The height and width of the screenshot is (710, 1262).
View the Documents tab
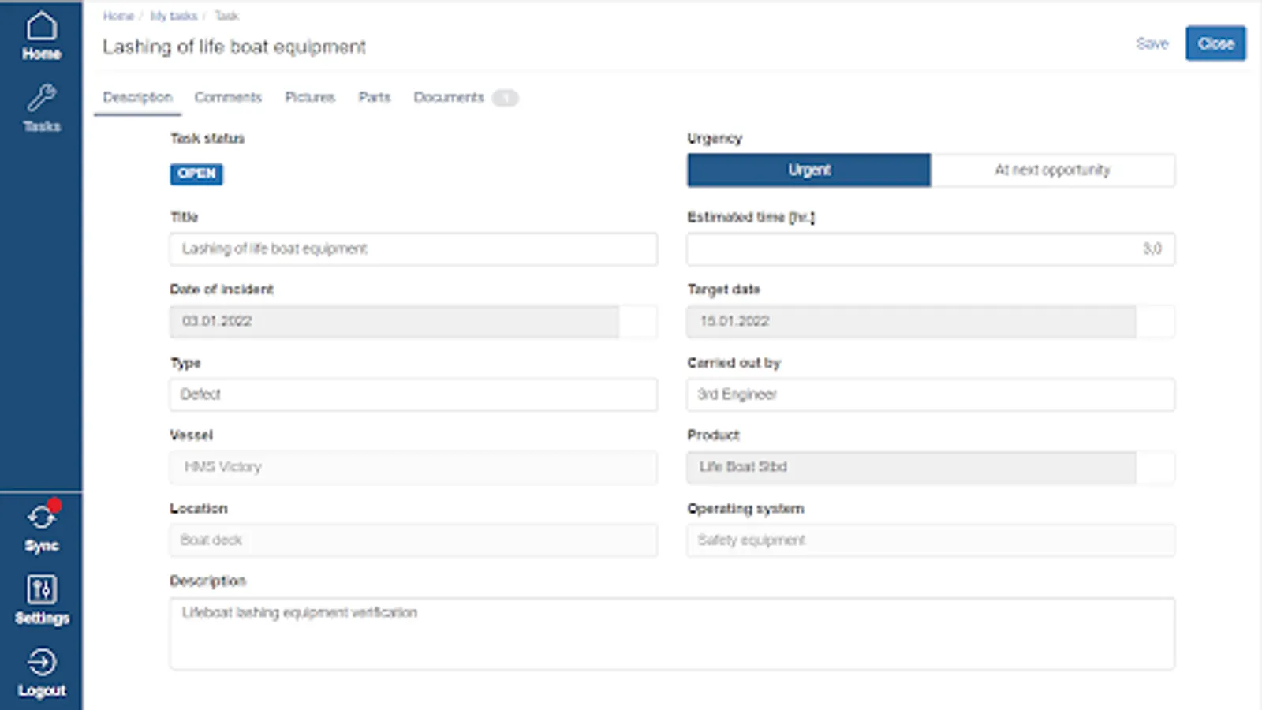coord(449,97)
